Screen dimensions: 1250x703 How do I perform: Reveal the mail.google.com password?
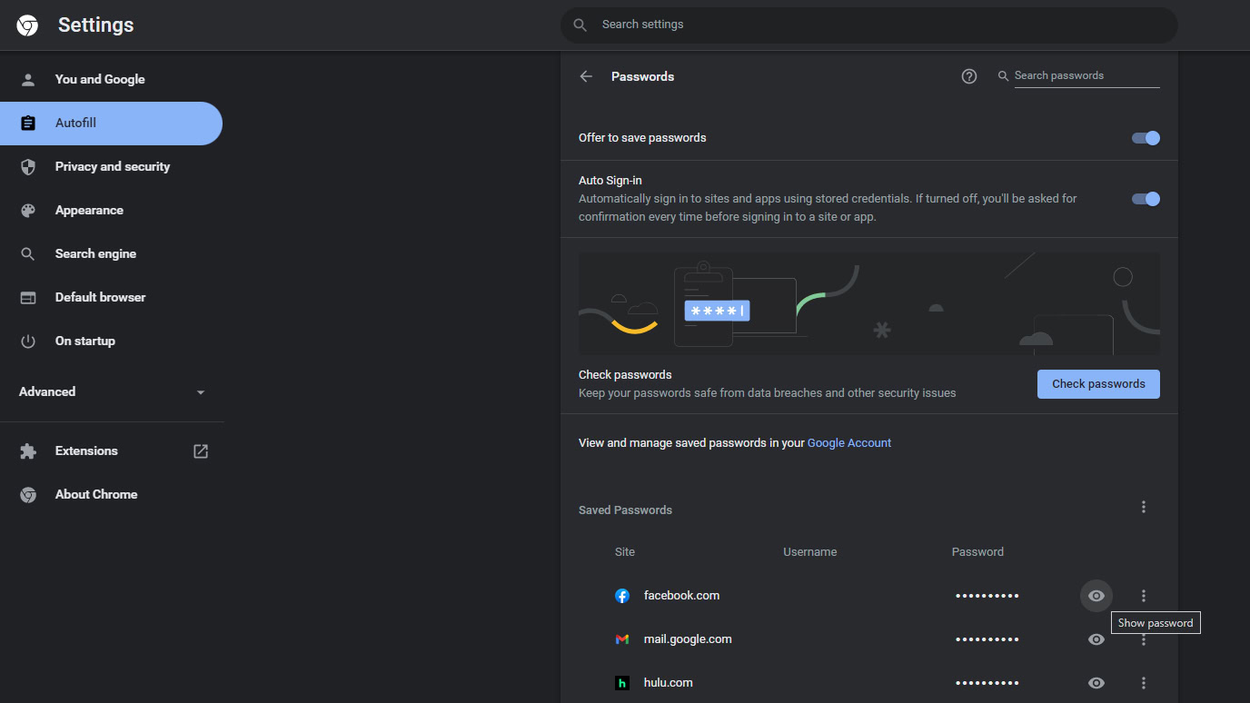[1096, 639]
